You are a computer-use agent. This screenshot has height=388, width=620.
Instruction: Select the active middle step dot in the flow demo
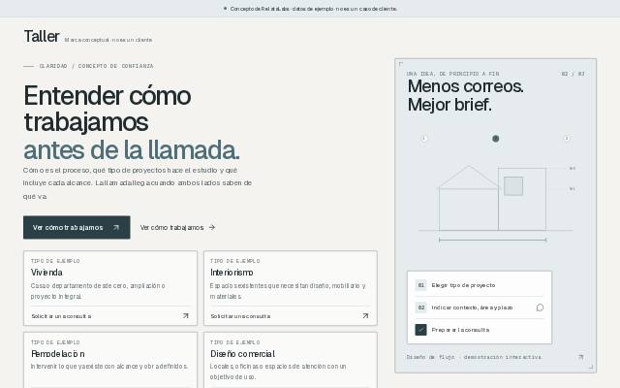[x=495, y=138]
